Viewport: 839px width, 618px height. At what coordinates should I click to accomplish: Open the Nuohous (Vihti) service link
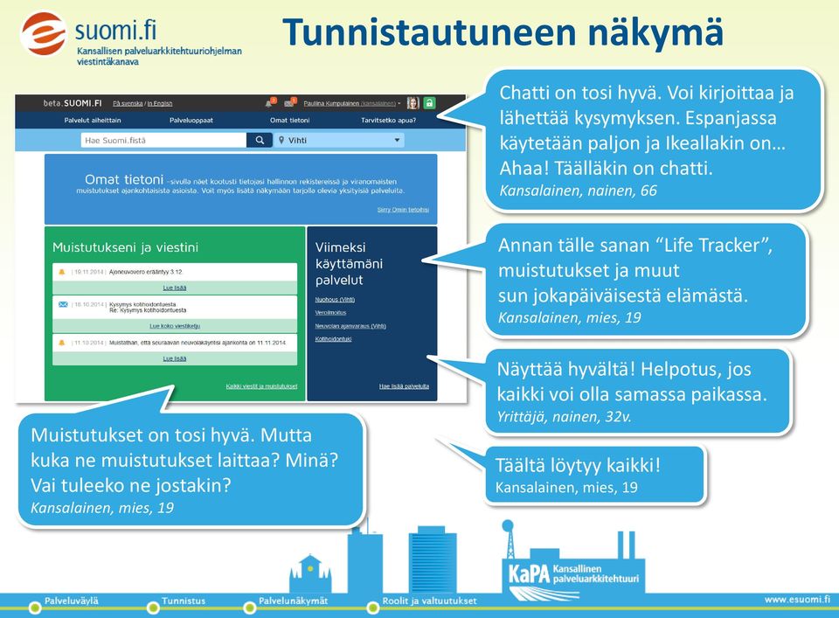coord(335,300)
